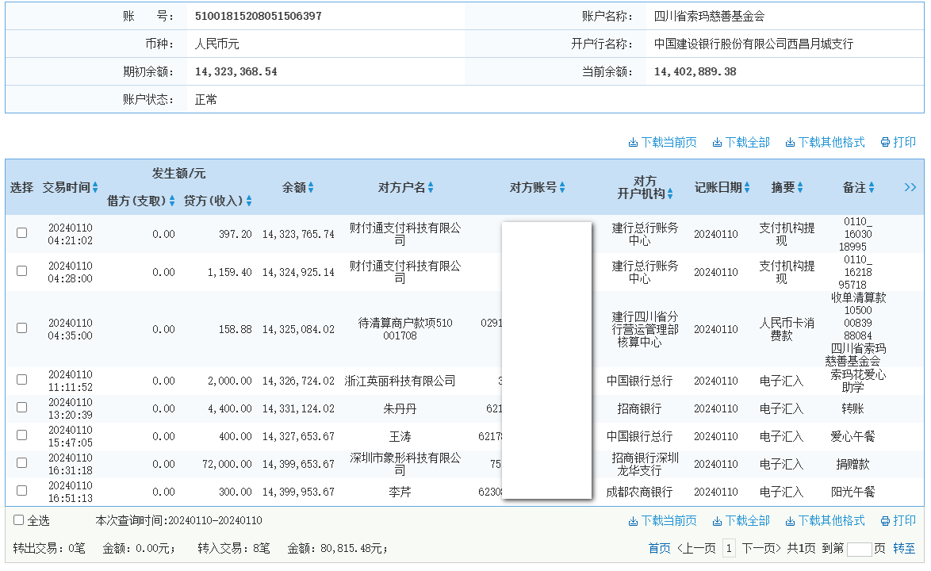The width and height of the screenshot is (931, 571).
Task: Click bottom 下载全部 link
Action: click(741, 520)
